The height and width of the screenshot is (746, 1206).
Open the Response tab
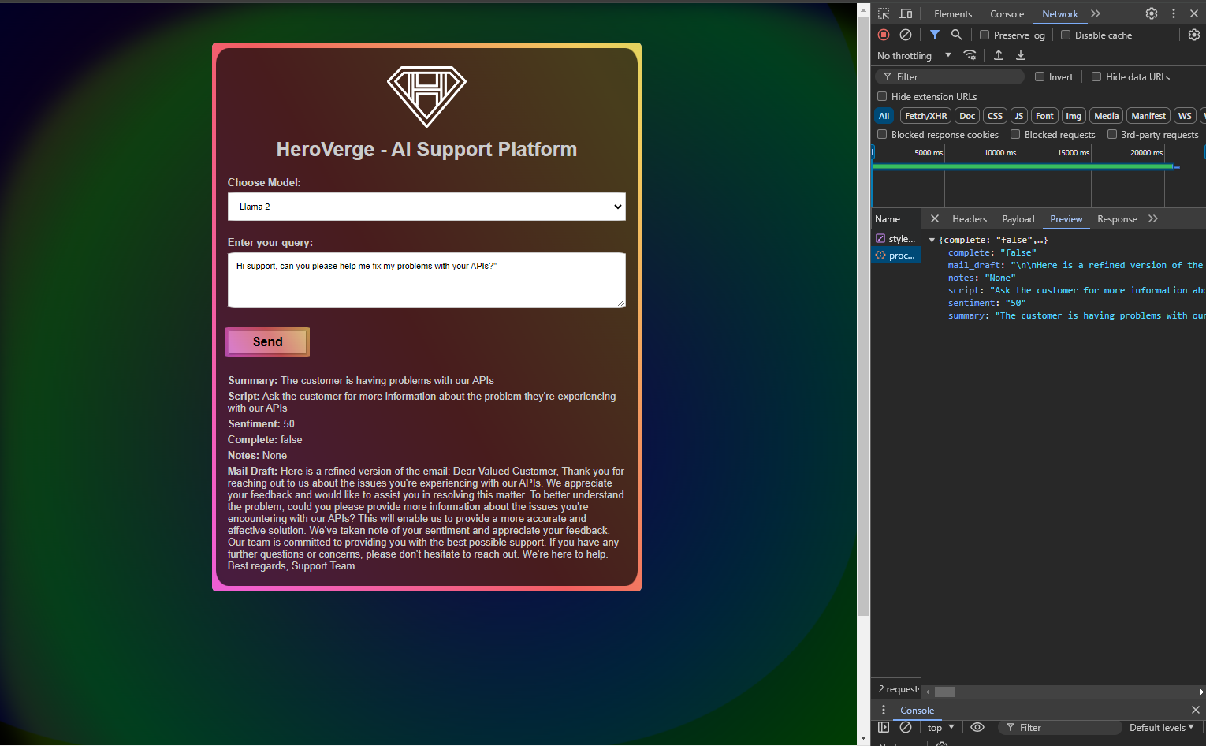click(x=1117, y=218)
